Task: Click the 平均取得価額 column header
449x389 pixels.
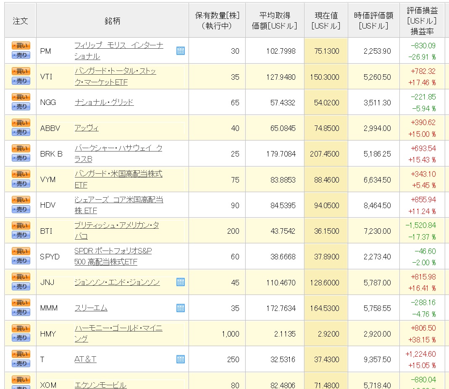Action: pyautogui.click(x=275, y=21)
